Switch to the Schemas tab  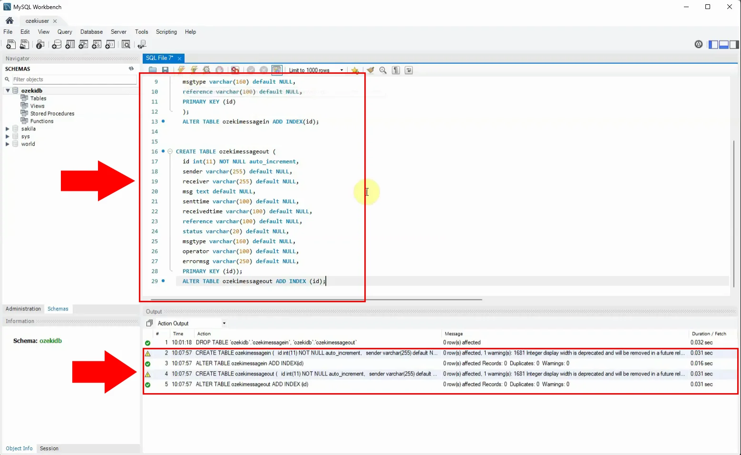click(58, 309)
